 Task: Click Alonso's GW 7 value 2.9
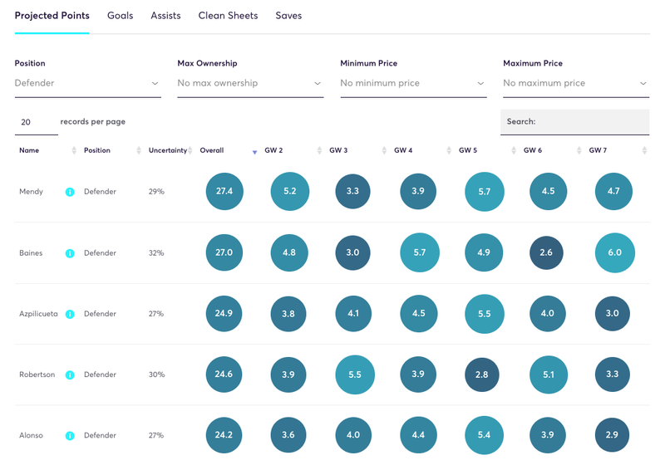(612, 435)
